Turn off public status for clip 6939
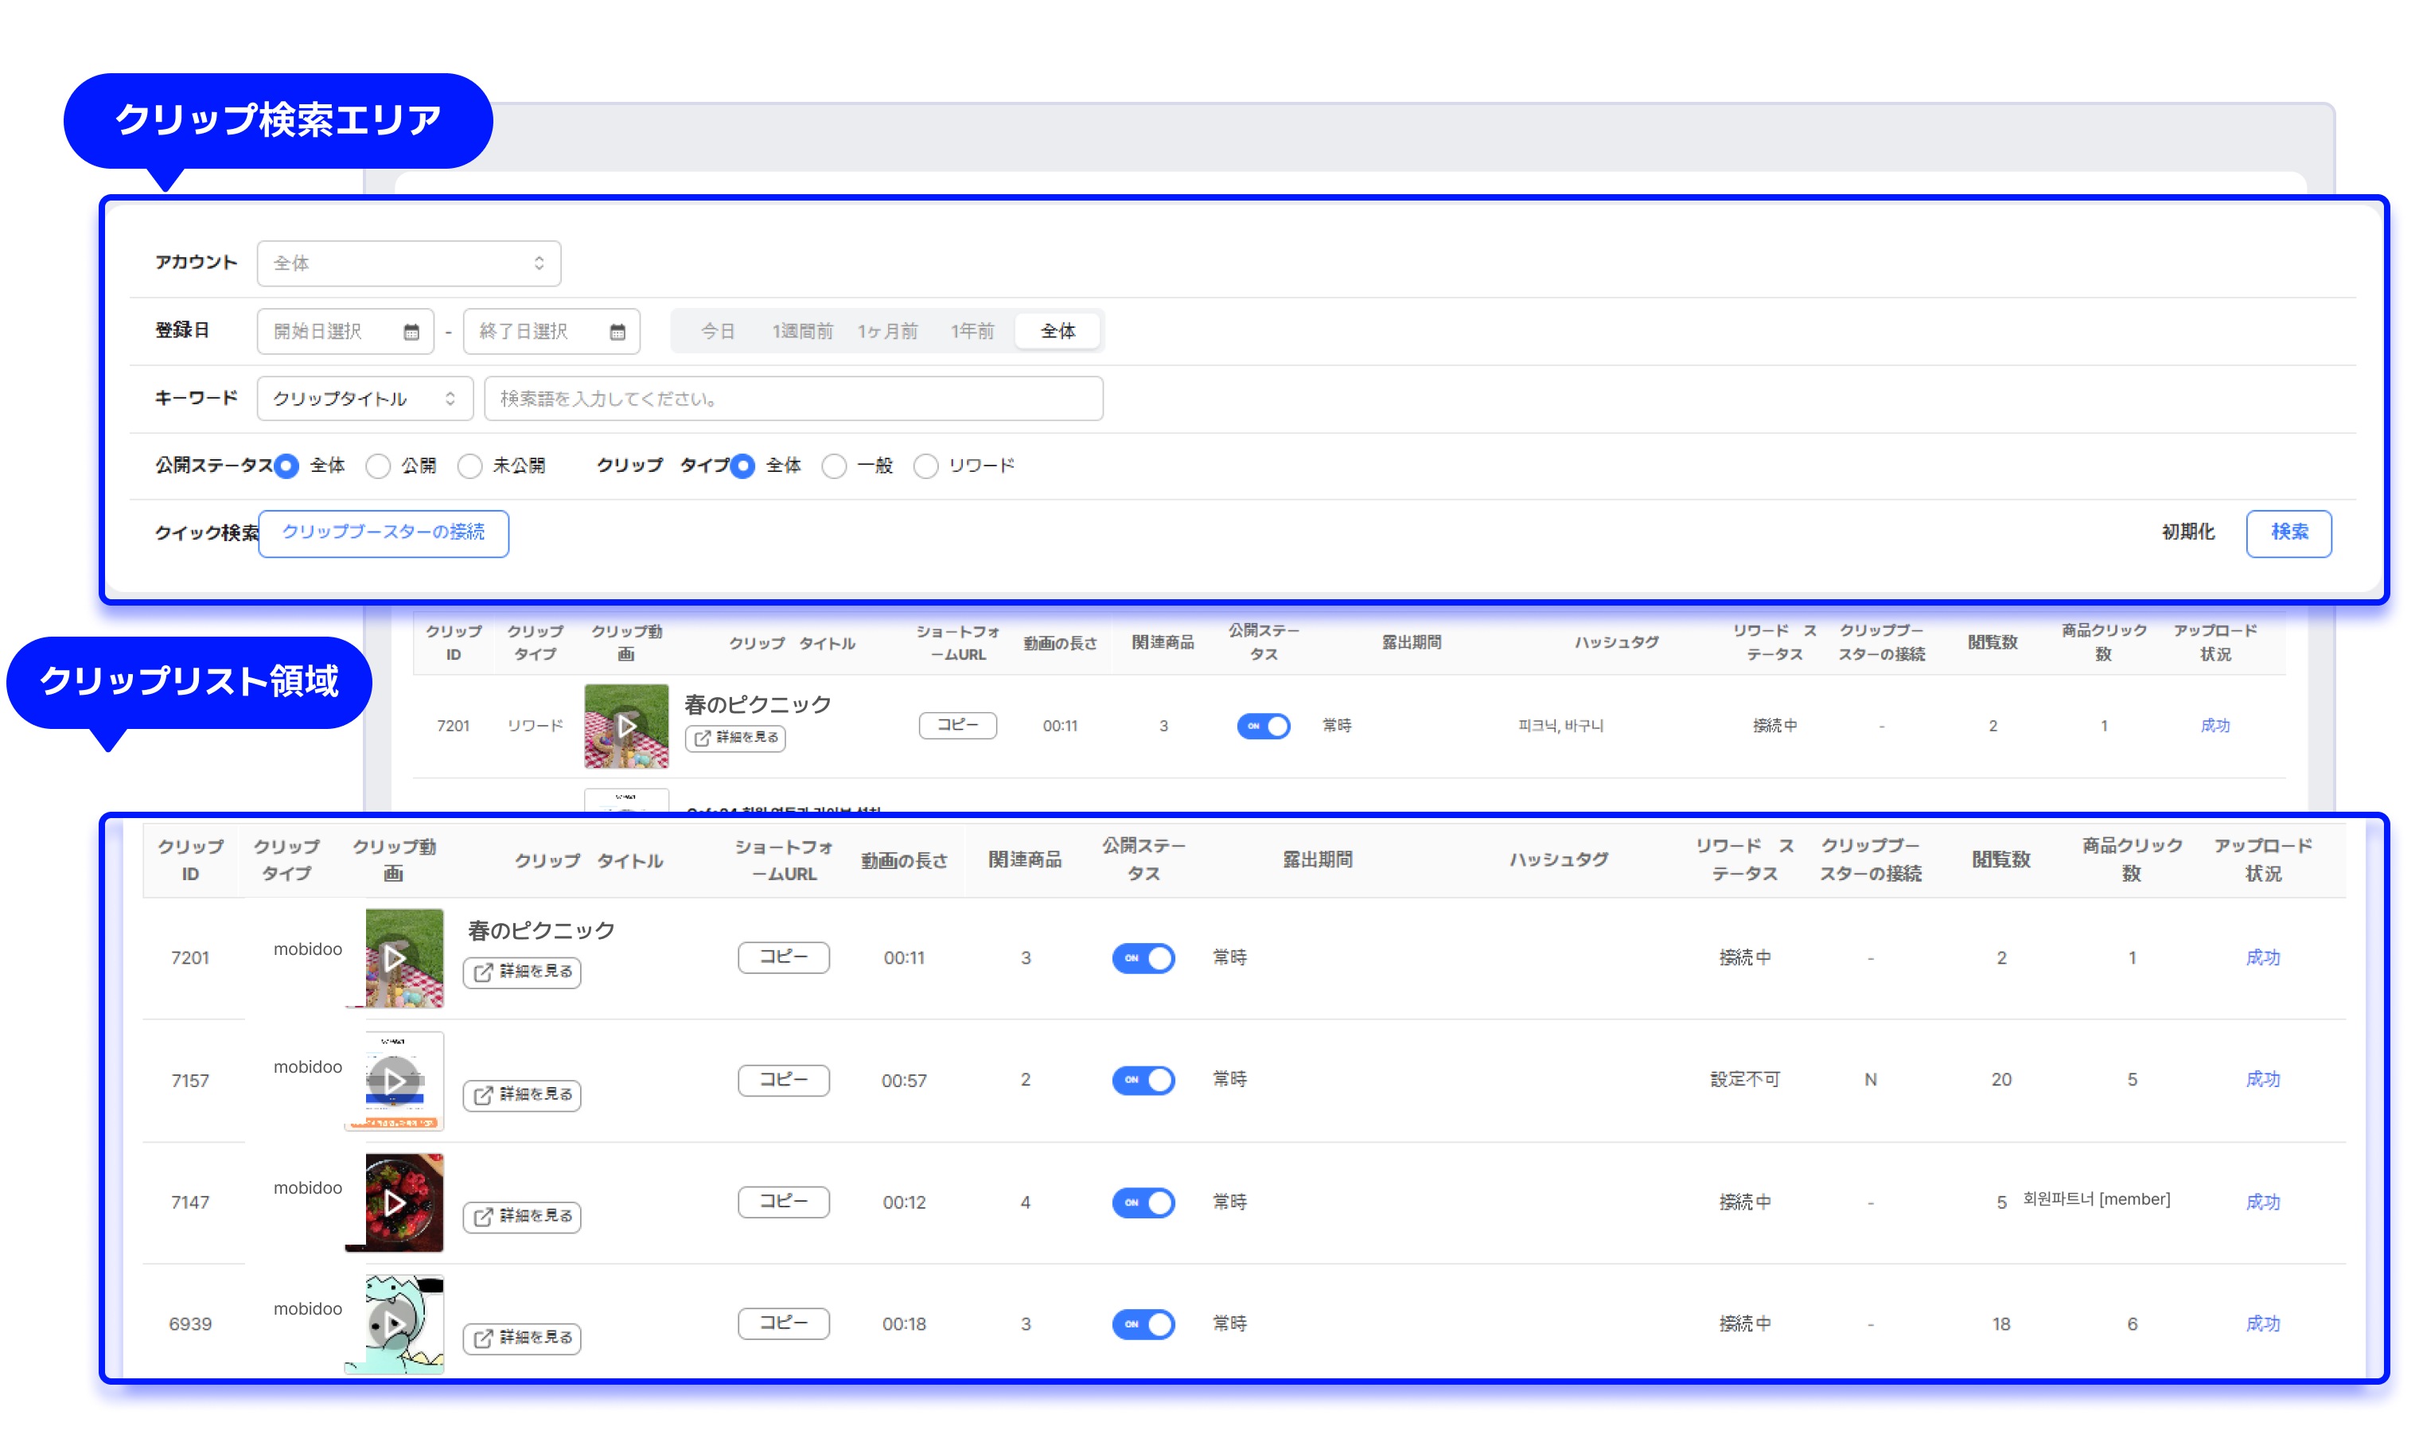 click(1143, 1323)
